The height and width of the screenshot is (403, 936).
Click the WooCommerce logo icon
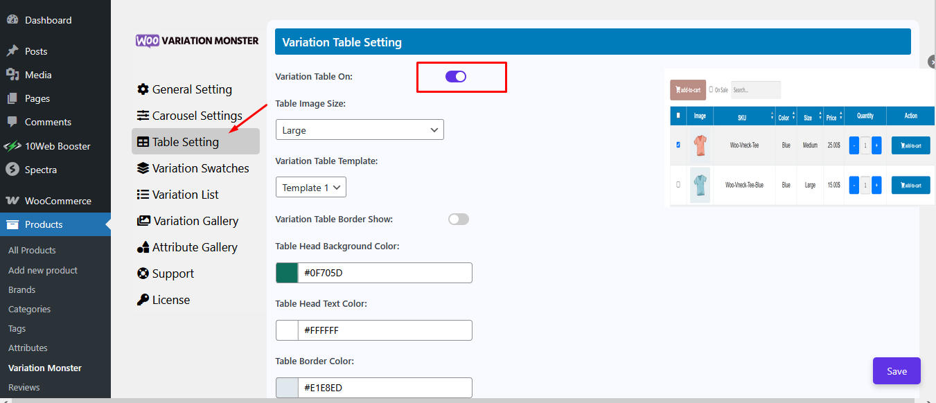click(12, 201)
